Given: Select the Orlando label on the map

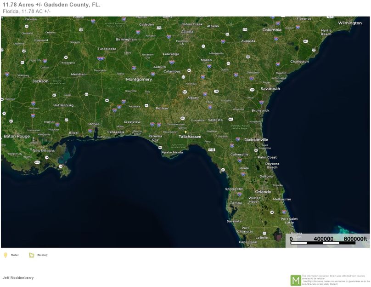Looking at the screenshot, I should pos(263,191).
